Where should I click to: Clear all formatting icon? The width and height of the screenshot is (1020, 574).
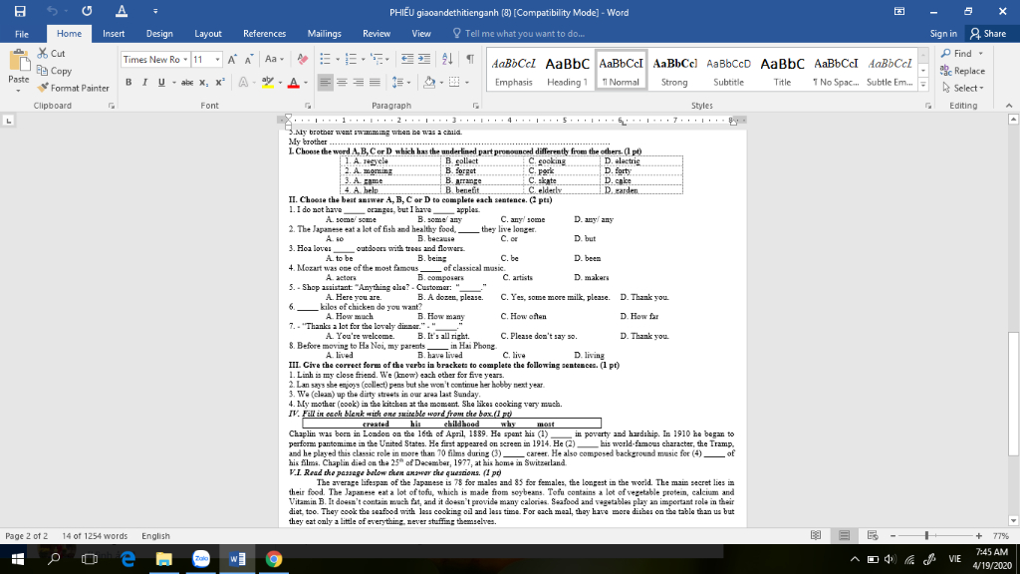tap(303, 59)
